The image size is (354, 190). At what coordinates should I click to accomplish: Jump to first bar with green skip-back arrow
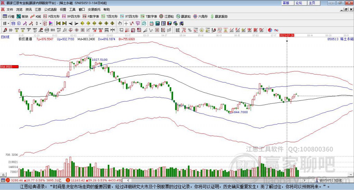(58, 23)
